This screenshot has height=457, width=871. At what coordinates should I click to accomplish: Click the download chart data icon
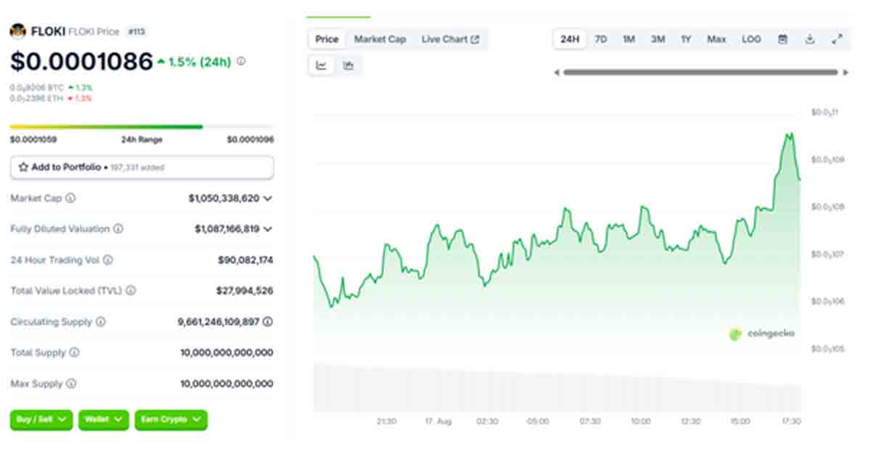tap(810, 39)
